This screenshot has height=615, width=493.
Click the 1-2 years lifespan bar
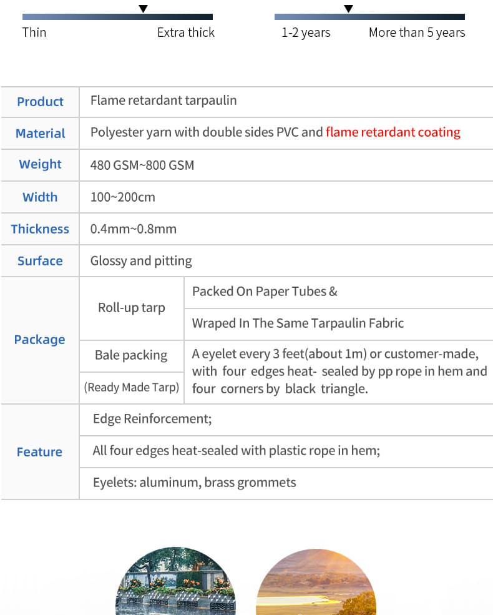click(369, 17)
